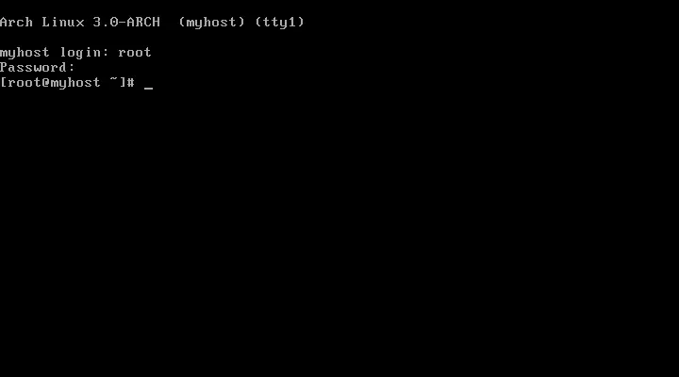Screen dimensions: 679x377
Task: Click the closing bracket of the prompt
Action: 122,82
